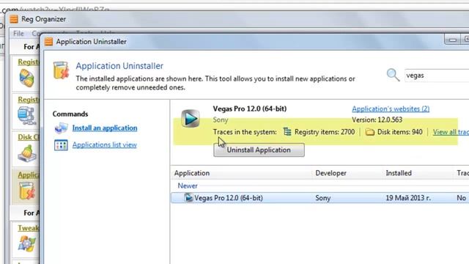469x264 pixels.
Task: Click the magnifying glass search icon
Action: click(x=393, y=75)
